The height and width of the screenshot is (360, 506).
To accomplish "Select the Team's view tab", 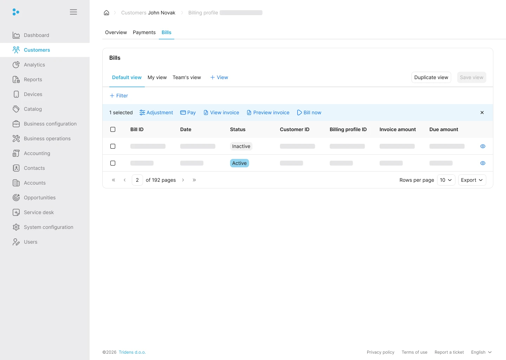I will tap(187, 77).
